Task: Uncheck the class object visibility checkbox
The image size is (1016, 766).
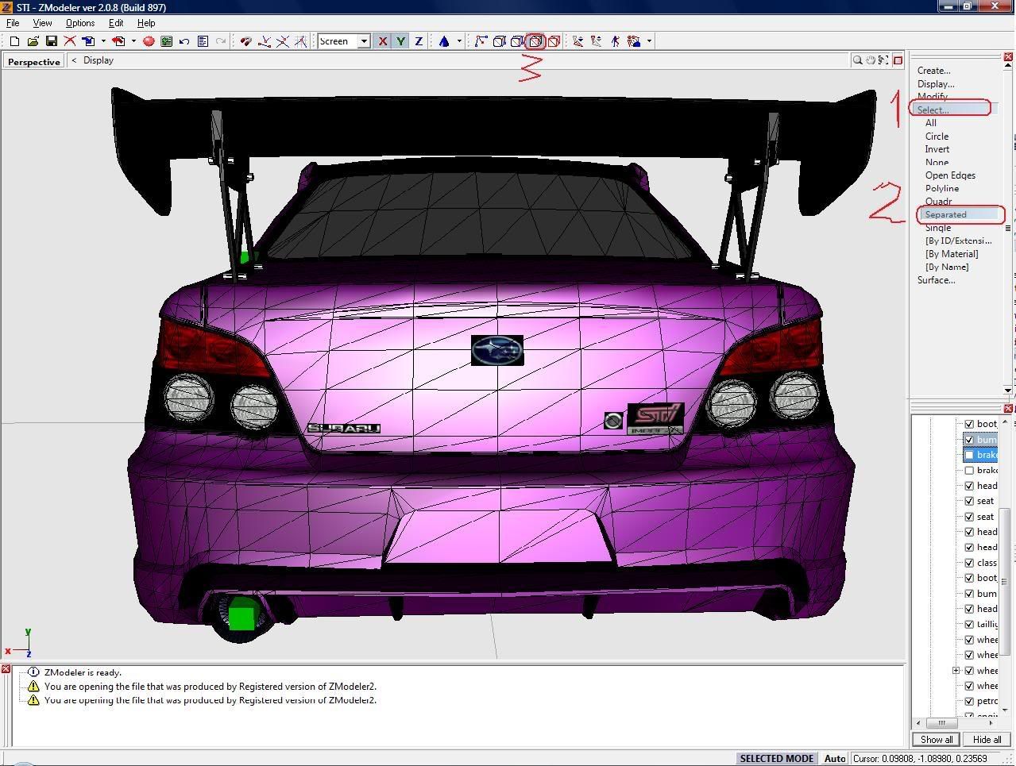Action: [x=969, y=563]
